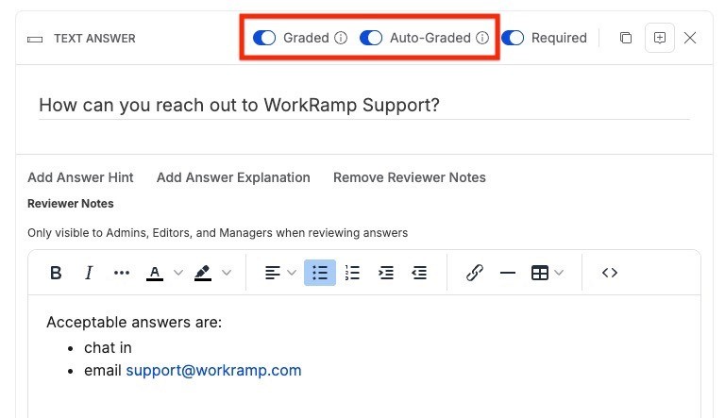The image size is (725, 418).
Task: Click the 'Only visible to Admins' note
Action: point(217,232)
